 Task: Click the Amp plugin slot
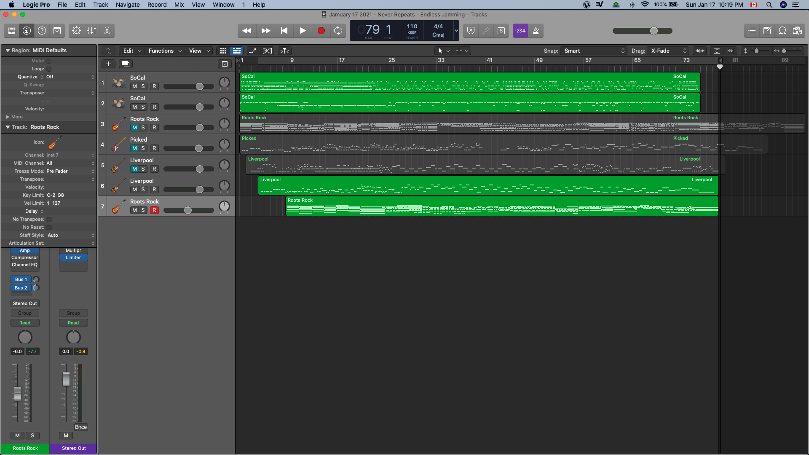pos(25,250)
